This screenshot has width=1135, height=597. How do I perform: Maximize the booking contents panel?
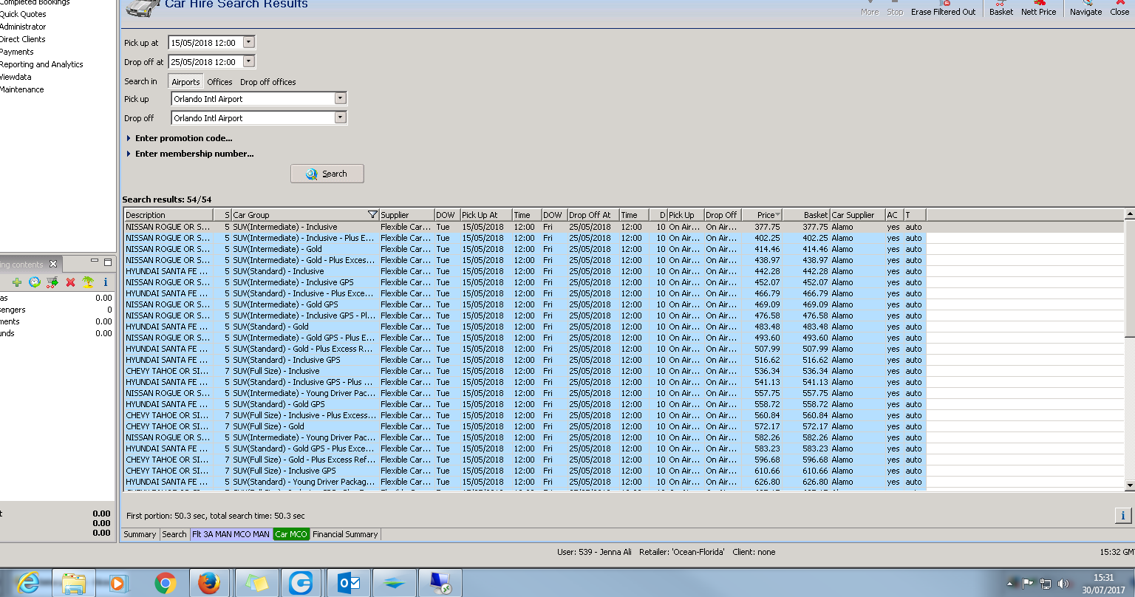click(108, 262)
